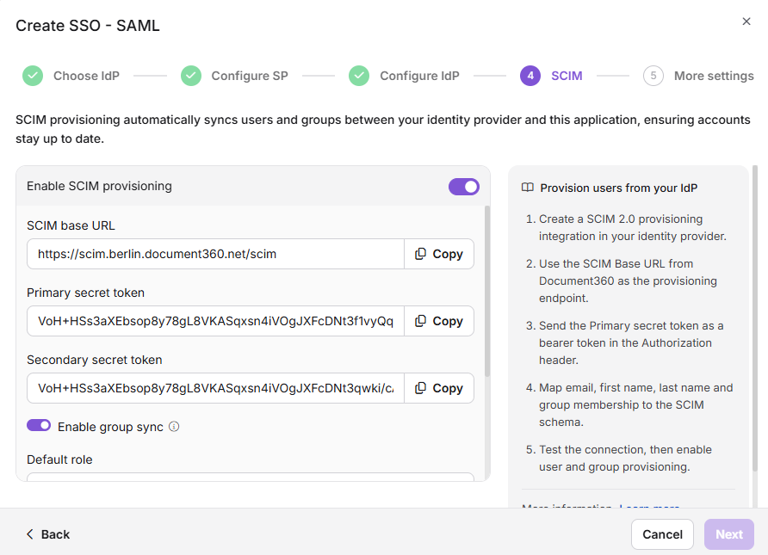Viewport: 768px width, 555px height.
Task: Click the info icon beside Enable group sync
Action: (x=174, y=426)
